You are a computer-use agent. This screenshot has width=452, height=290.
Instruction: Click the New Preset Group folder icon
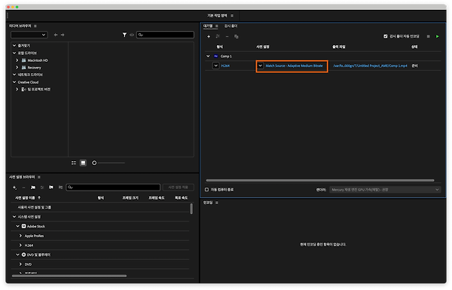(x=33, y=188)
